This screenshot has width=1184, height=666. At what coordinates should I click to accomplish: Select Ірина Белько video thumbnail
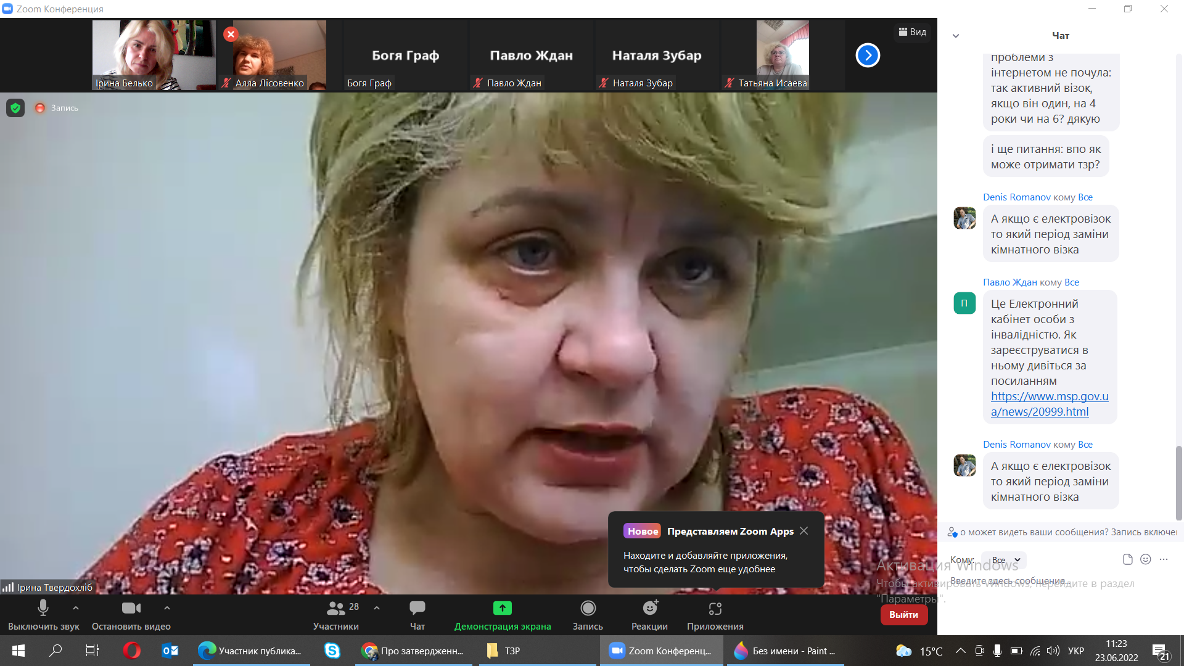click(x=154, y=55)
